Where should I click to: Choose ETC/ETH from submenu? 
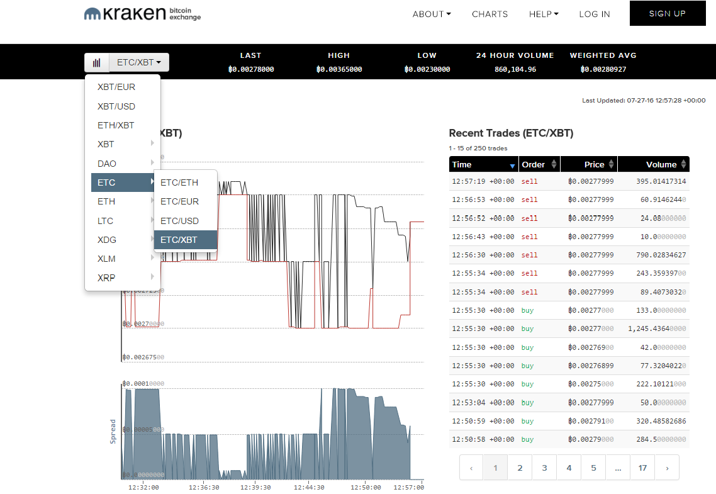click(x=186, y=182)
